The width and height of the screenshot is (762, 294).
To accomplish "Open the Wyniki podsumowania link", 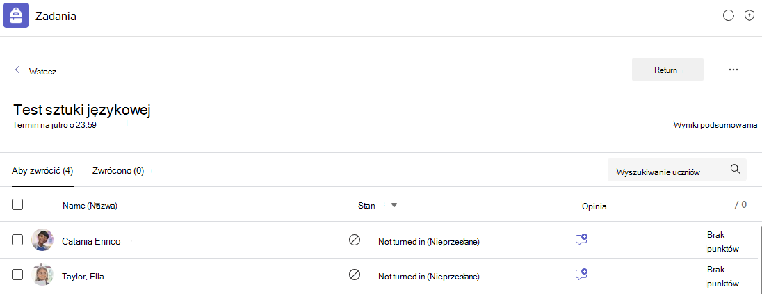I will point(715,125).
